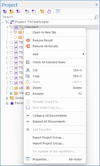
Task: Open the Add submenu arrow
Action: [x=83, y=54]
